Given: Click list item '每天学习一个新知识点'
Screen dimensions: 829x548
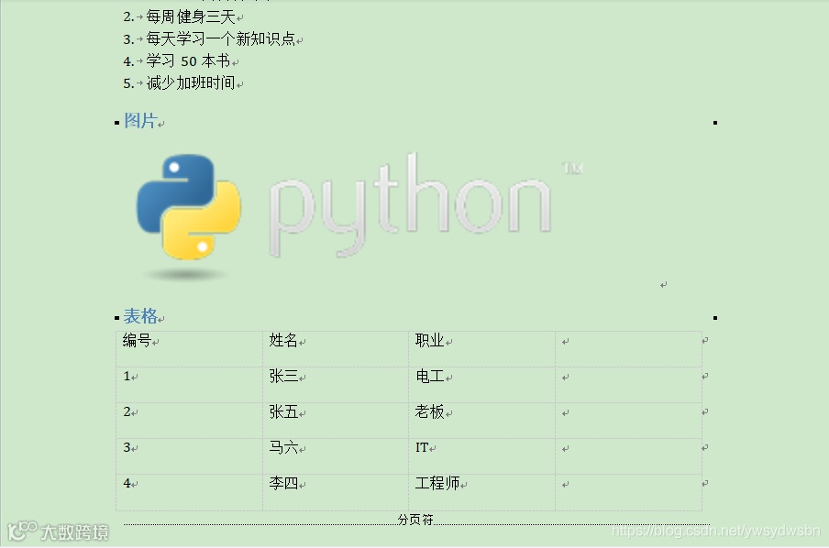Looking at the screenshot, I should (x=220, y=38).
